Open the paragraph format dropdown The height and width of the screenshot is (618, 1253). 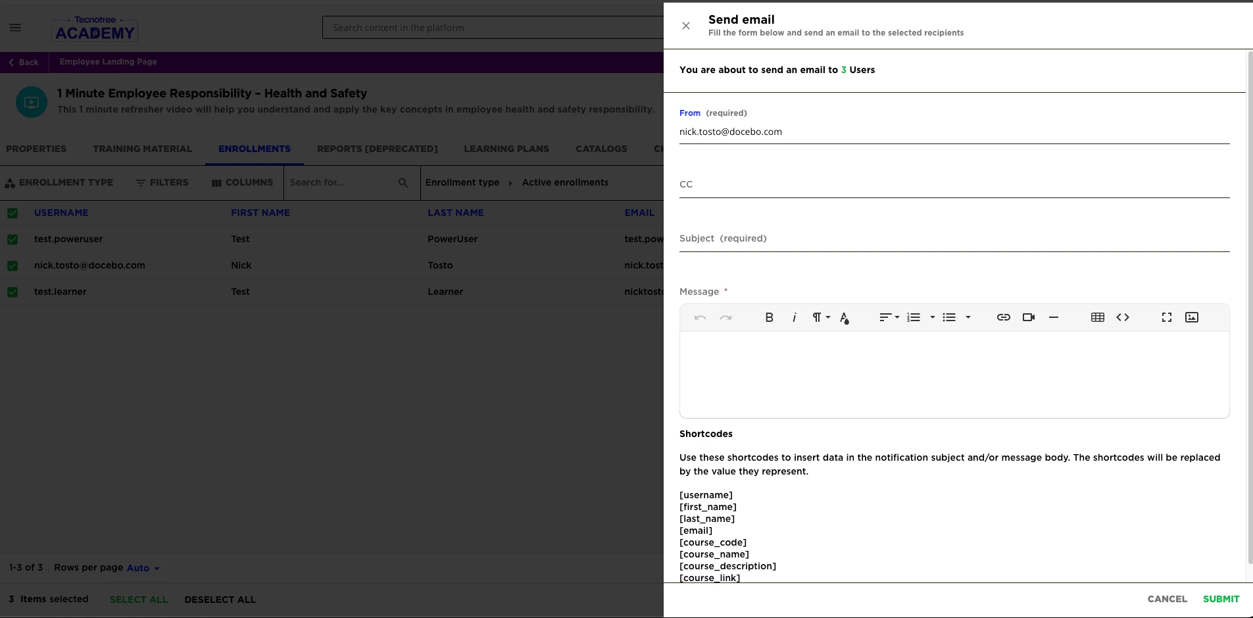point(820,317)
